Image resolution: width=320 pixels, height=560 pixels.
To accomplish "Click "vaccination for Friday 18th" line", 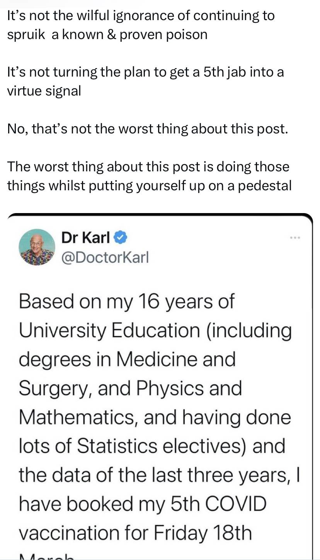I will pyautogui.click(x=135, y=533).
